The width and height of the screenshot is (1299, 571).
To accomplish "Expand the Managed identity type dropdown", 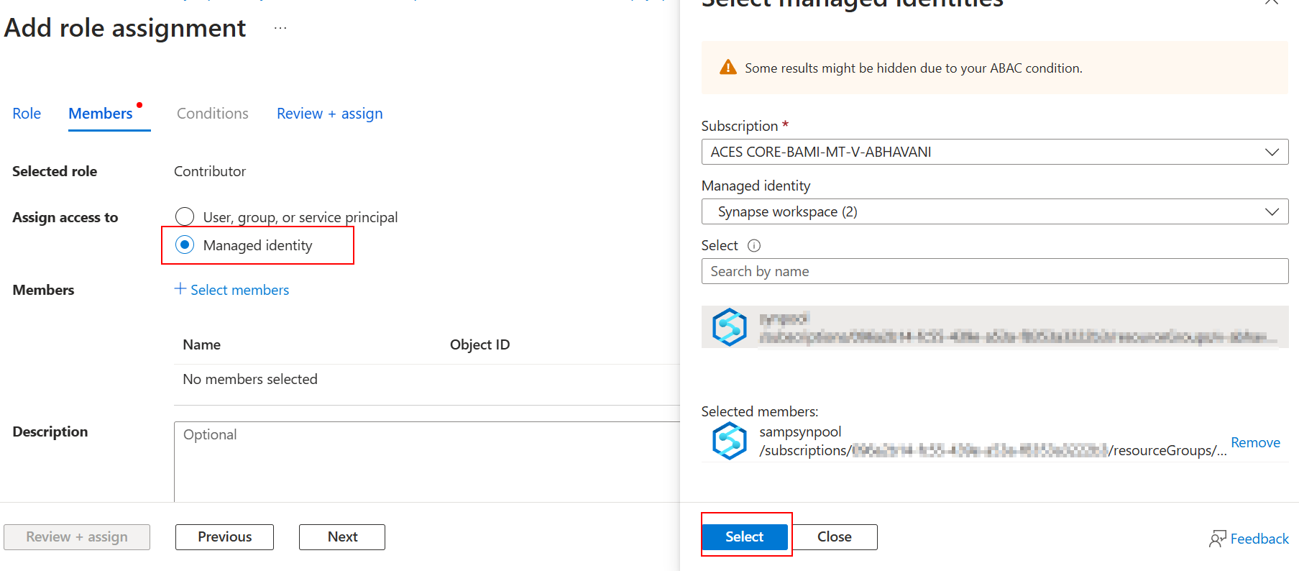I will pyautogui.click(x=994, y=211).
